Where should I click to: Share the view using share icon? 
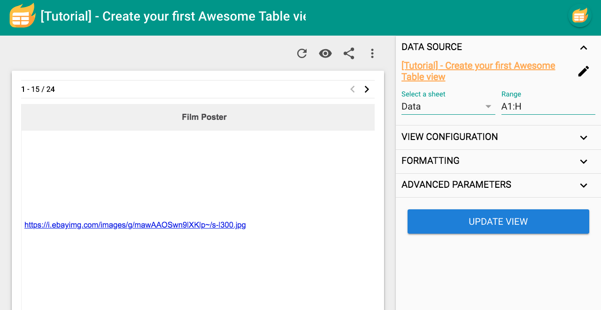349,53
